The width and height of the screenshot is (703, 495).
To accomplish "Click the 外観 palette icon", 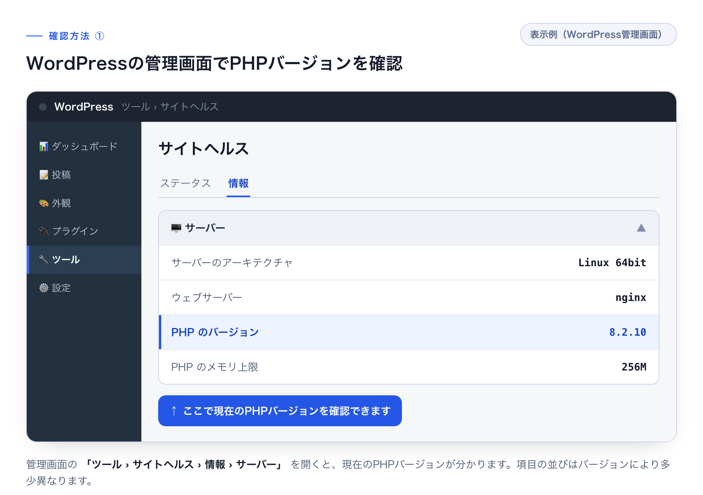I will (x=44, y=203).
